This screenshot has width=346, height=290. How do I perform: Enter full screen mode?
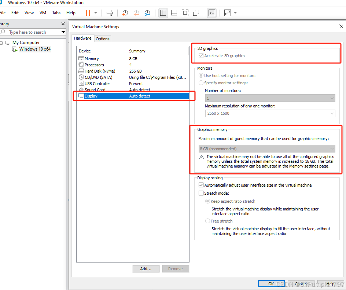tap(185, 13)
